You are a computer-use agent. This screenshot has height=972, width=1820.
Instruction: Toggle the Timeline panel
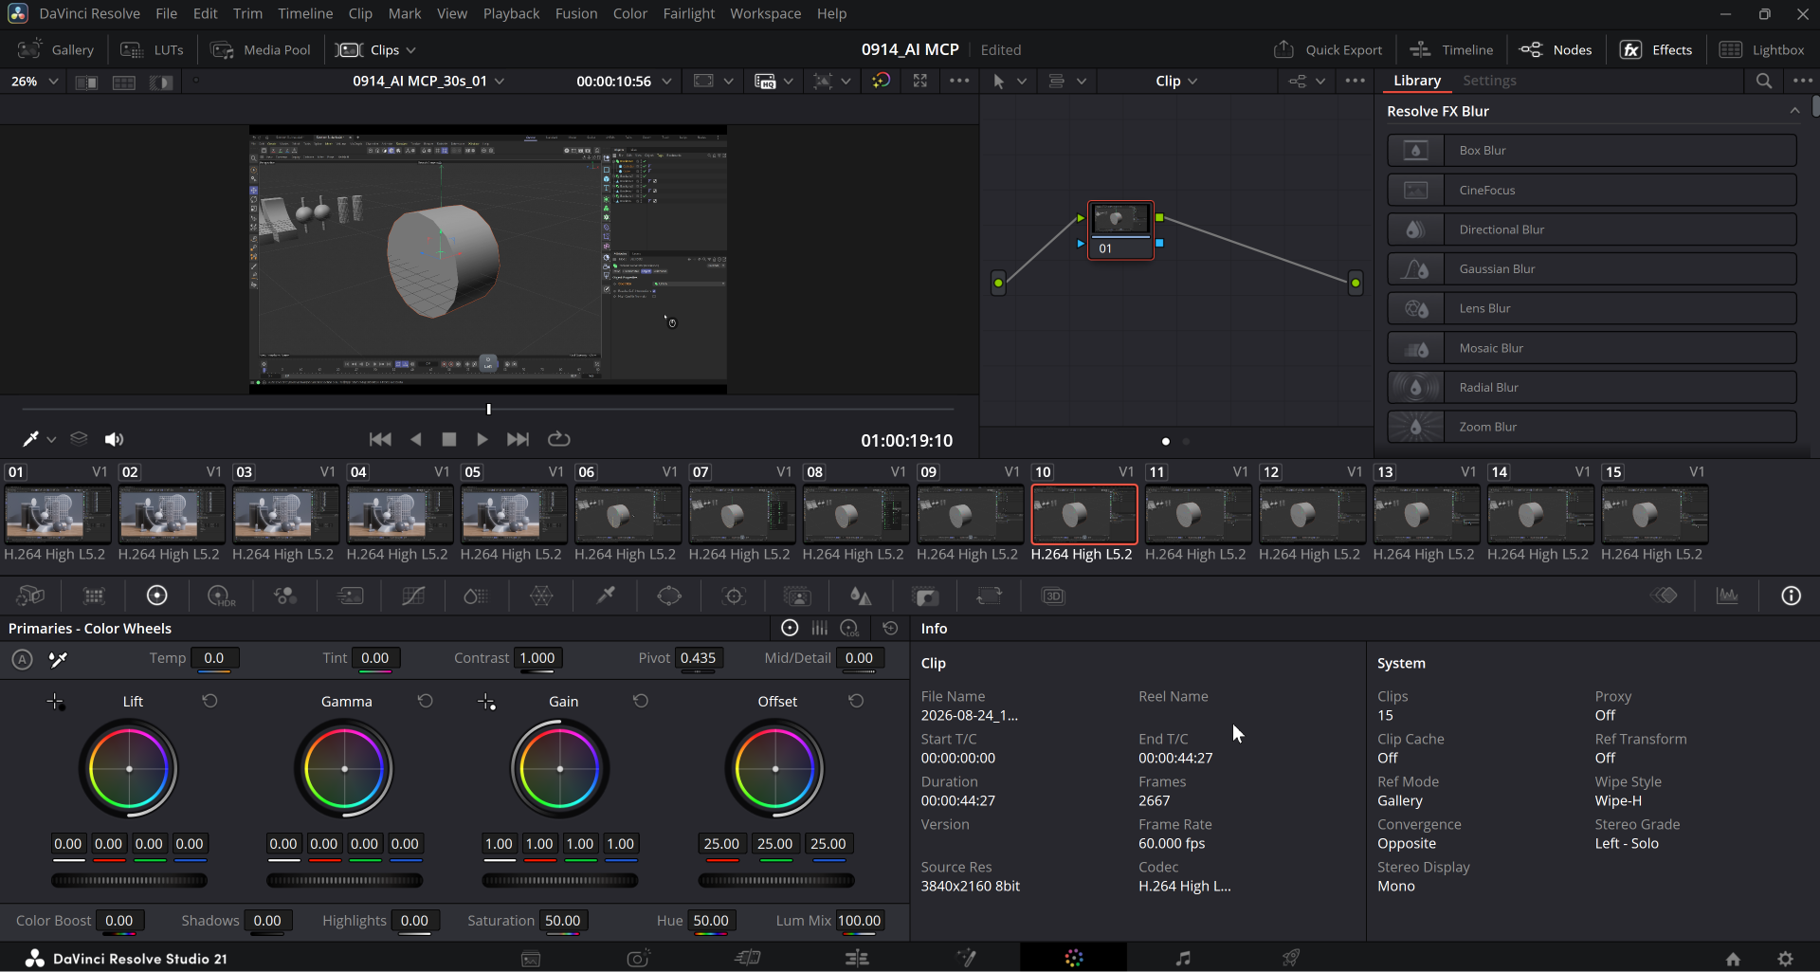[1451, 49]
